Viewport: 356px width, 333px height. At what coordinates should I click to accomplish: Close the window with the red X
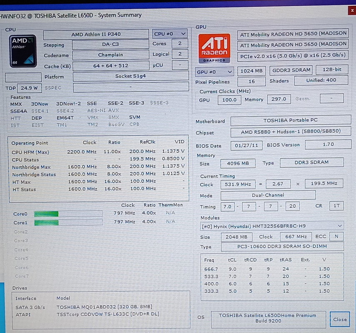[x=352, y=10]
